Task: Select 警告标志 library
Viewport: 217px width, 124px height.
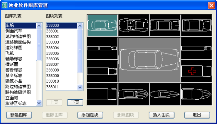Action: tap(21, 70)
